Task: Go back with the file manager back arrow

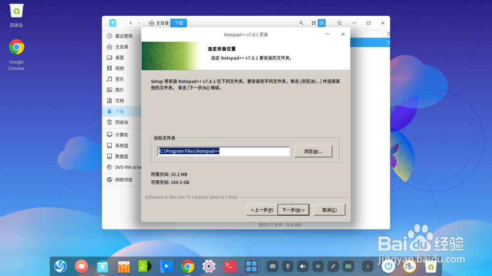Action: 131,23
